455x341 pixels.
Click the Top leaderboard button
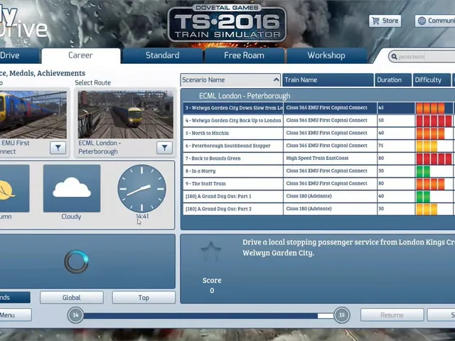point(144,298)
